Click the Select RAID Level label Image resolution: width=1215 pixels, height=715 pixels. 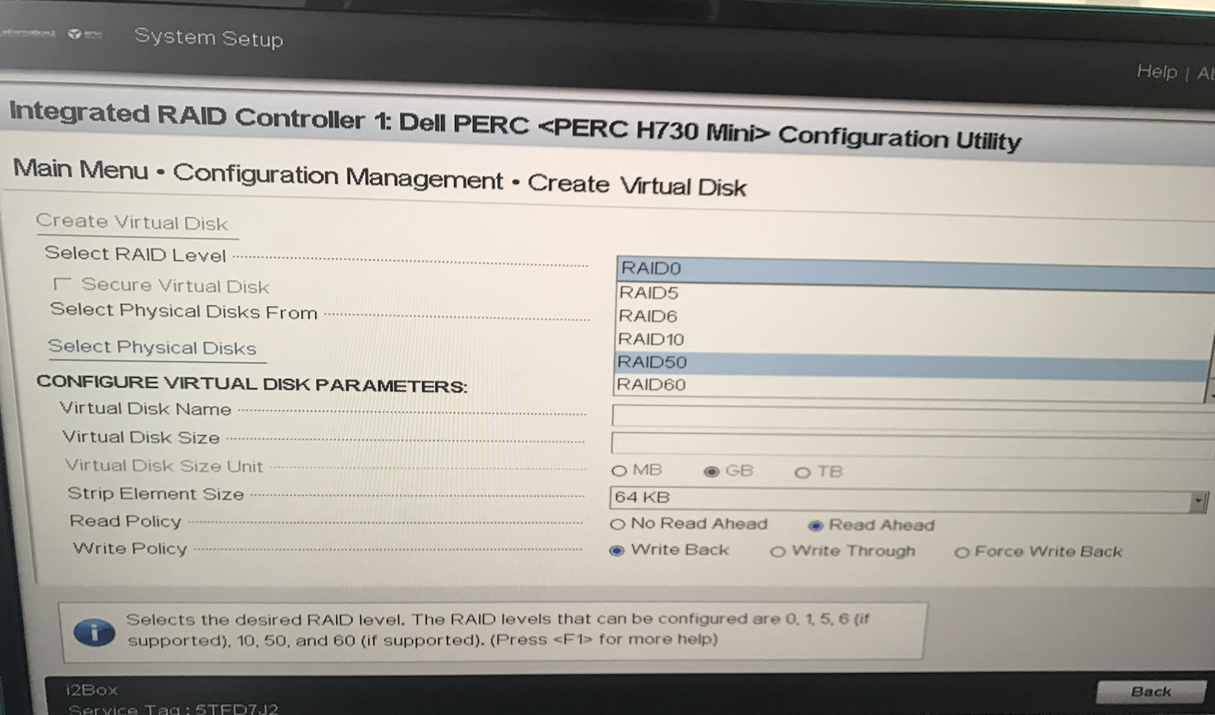tap(135, 254)
